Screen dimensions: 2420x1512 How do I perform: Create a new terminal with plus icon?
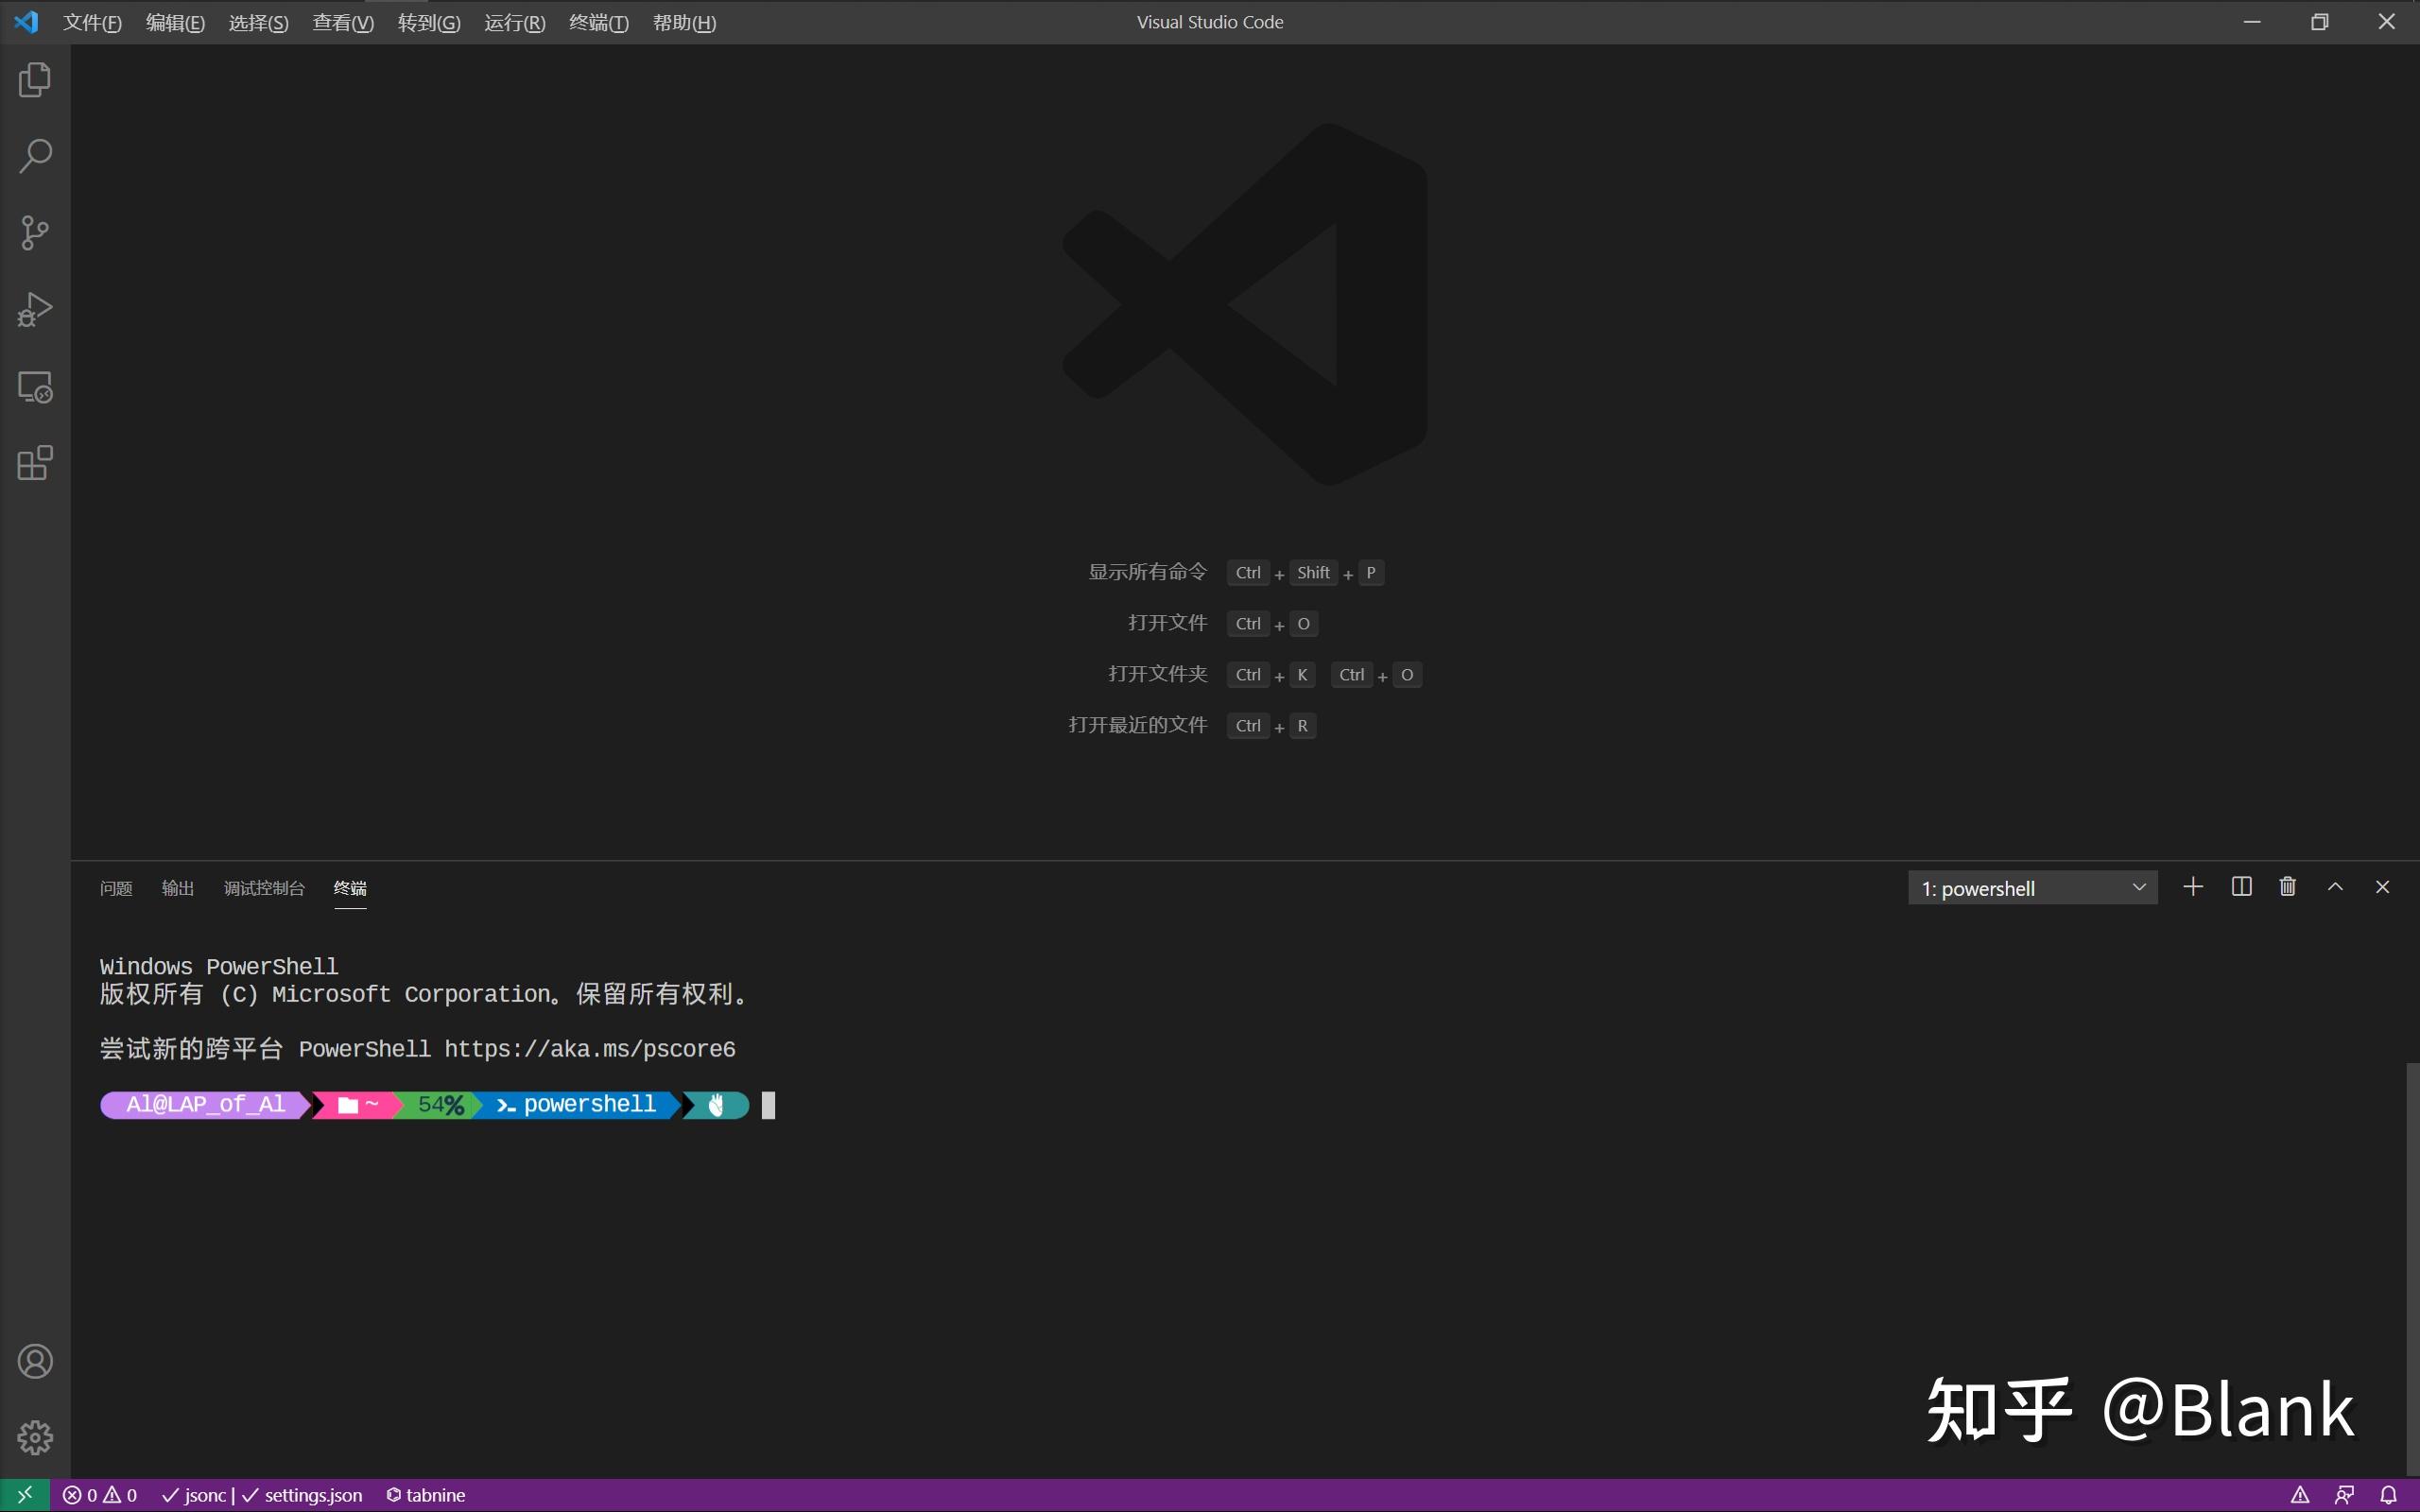click(2192, 887)
